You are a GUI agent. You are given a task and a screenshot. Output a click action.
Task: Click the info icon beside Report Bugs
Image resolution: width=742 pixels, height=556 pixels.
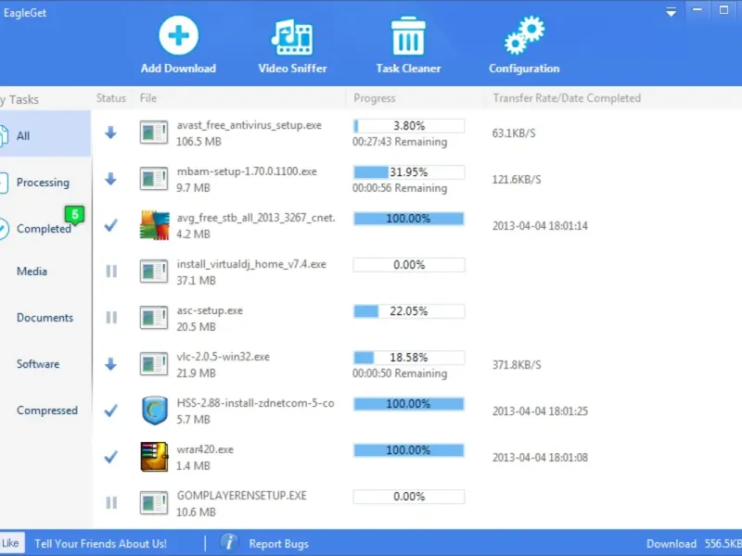click(229, 542)
